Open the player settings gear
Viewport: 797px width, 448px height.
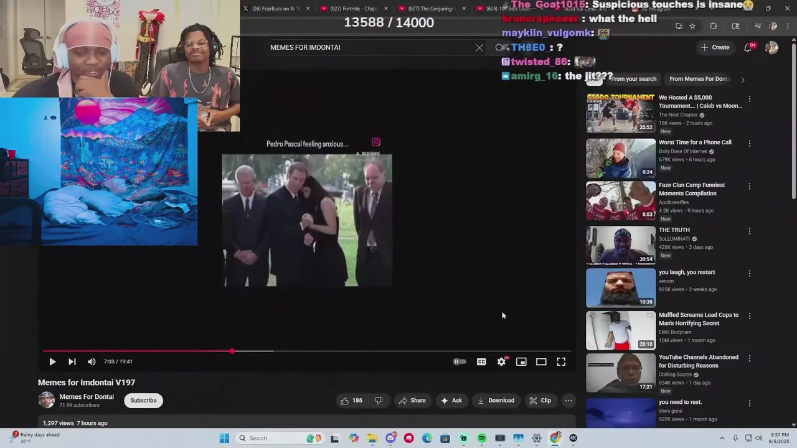click(501, 362)
